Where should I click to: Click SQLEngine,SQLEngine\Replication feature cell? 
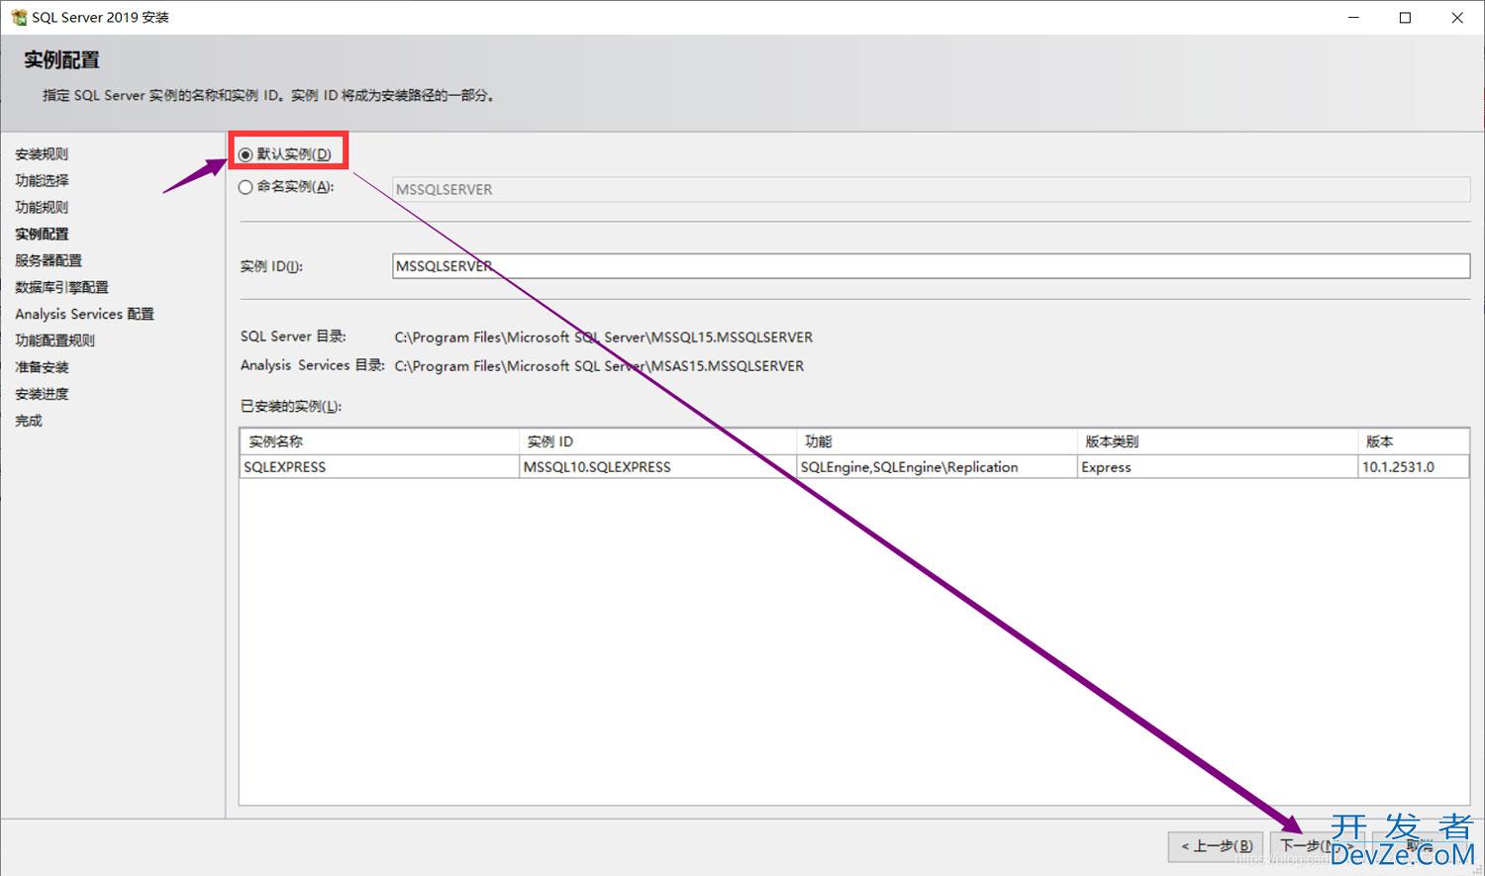[x=938, y=467]
